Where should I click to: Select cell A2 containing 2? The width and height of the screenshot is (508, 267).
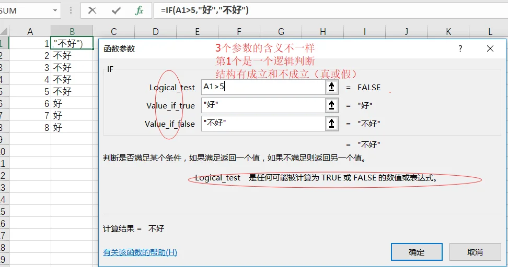coord(30,55)
